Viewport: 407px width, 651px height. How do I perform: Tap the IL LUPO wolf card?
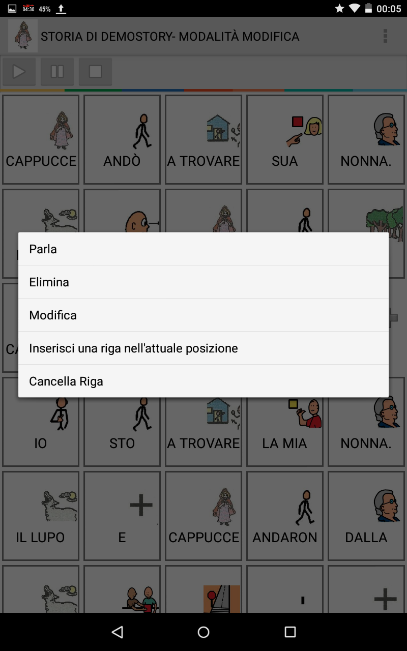[41, 516]
